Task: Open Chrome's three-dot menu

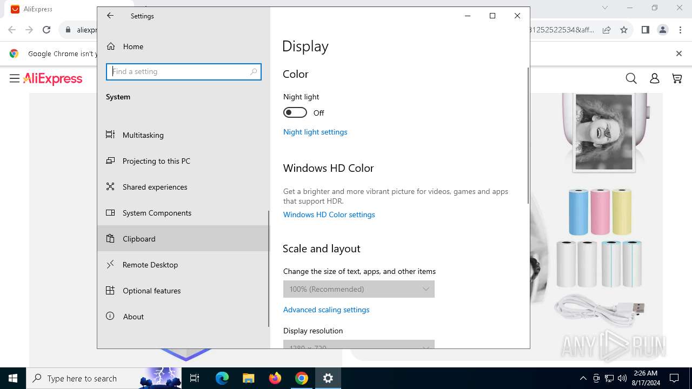Action: 680,30
